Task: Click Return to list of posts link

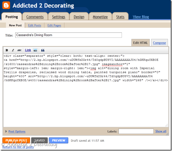Action: click(x=18, y=147)
